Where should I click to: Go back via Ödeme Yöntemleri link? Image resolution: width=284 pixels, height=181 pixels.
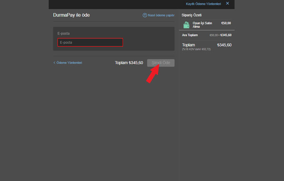coord(69,63)
